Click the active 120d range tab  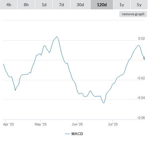tap(102, 5)
